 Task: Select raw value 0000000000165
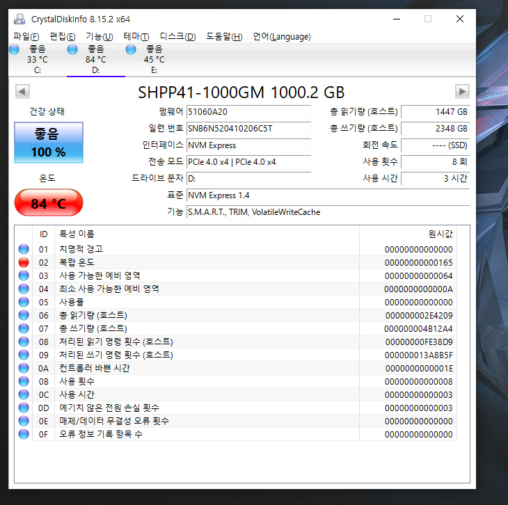(419, 263)
